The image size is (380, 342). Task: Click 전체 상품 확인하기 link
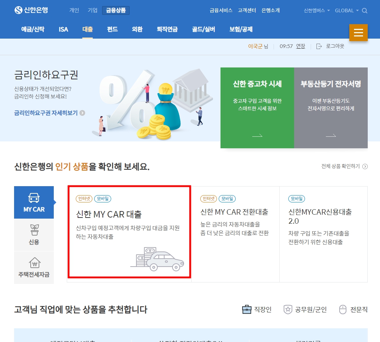click(341, 166)
